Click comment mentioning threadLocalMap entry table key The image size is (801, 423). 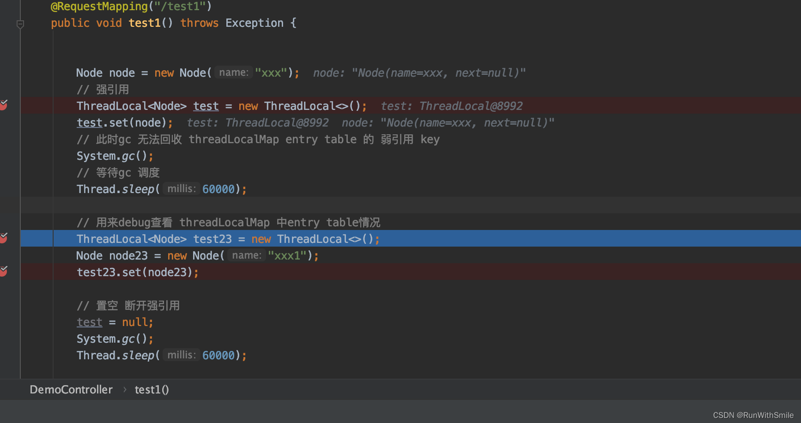(258, 139)
